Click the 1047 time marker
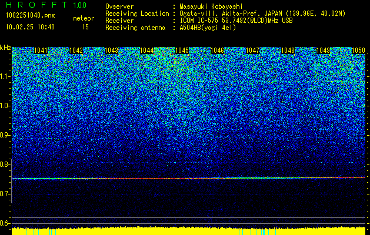 pos(253,51)
